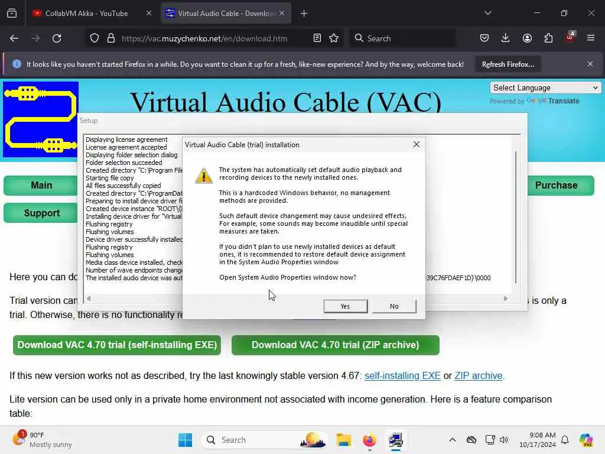Click Yes to open System Audio Properties
This screenshot has height=454, width=605.
pyautogui.click(x=345, y=306)
